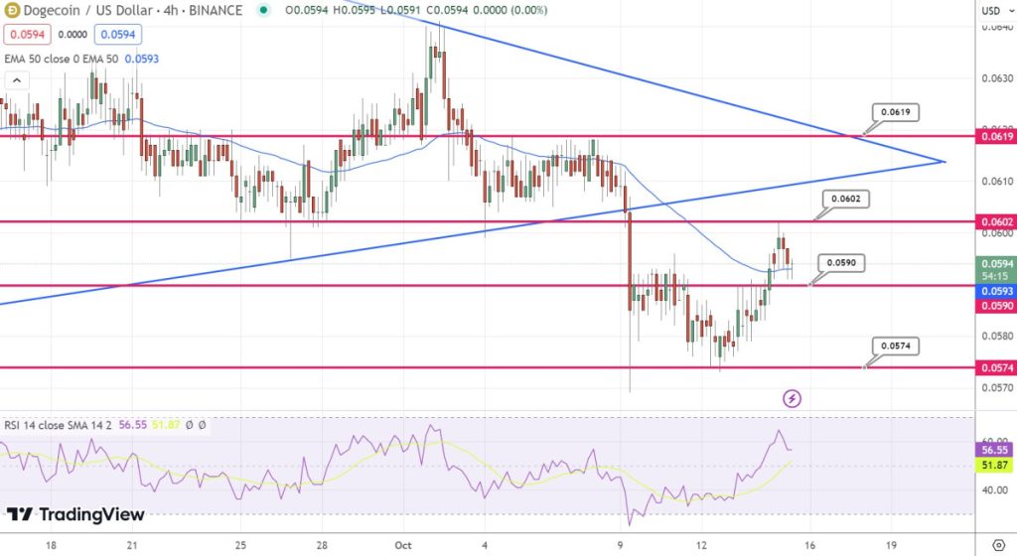Select the 0.0590 price callout label

[x=839, y=263]
